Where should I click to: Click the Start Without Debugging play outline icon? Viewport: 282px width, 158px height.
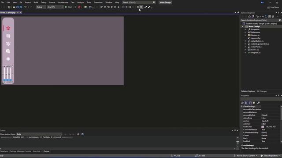pos(75,7)
